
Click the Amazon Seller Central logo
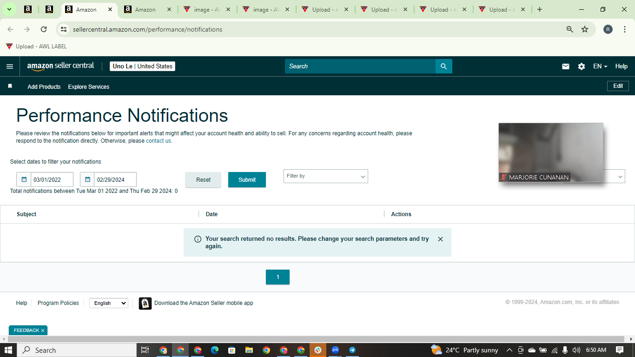point(60,66)
